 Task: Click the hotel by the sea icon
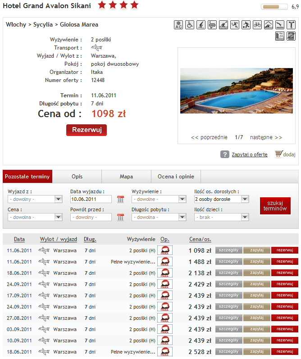[x=280, y=36]
